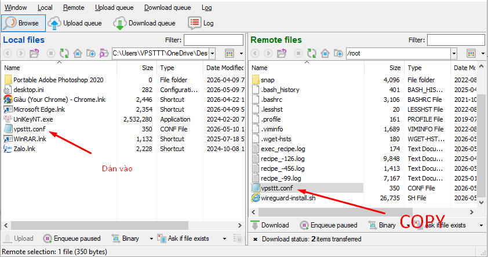This screenshot has width=488, height=257.
Task: Open the Upload queue toolbar button
Action: [75, 23]
